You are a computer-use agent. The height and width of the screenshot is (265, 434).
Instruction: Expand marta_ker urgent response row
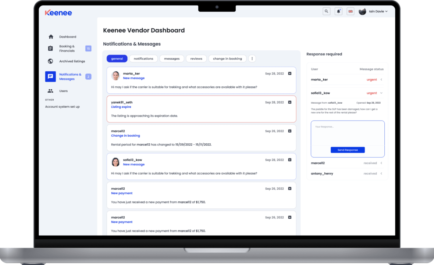coord(381,80)
